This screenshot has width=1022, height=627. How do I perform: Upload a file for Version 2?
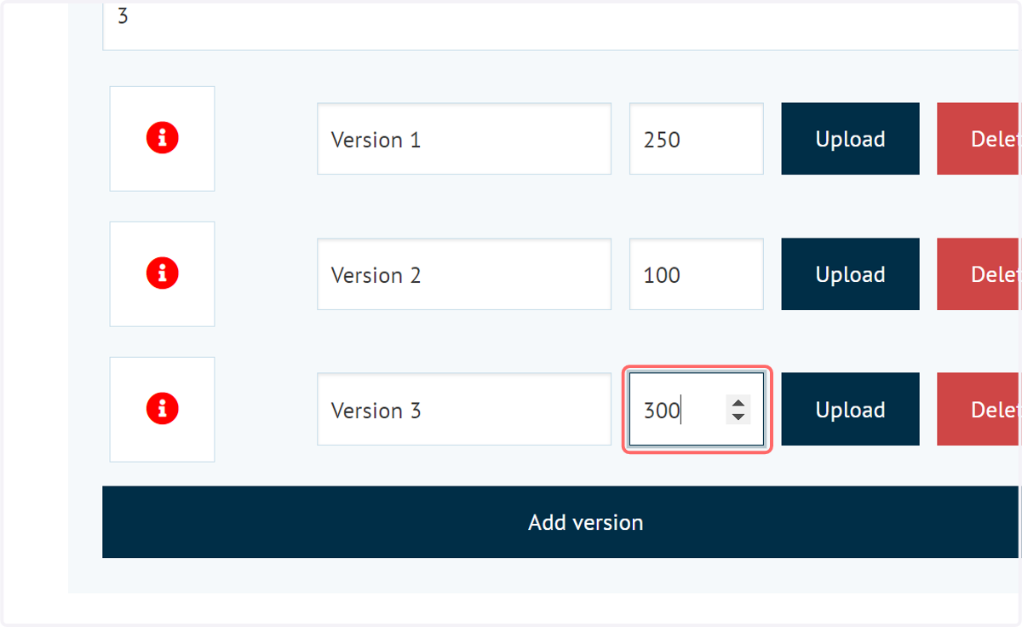pos(850,274)
